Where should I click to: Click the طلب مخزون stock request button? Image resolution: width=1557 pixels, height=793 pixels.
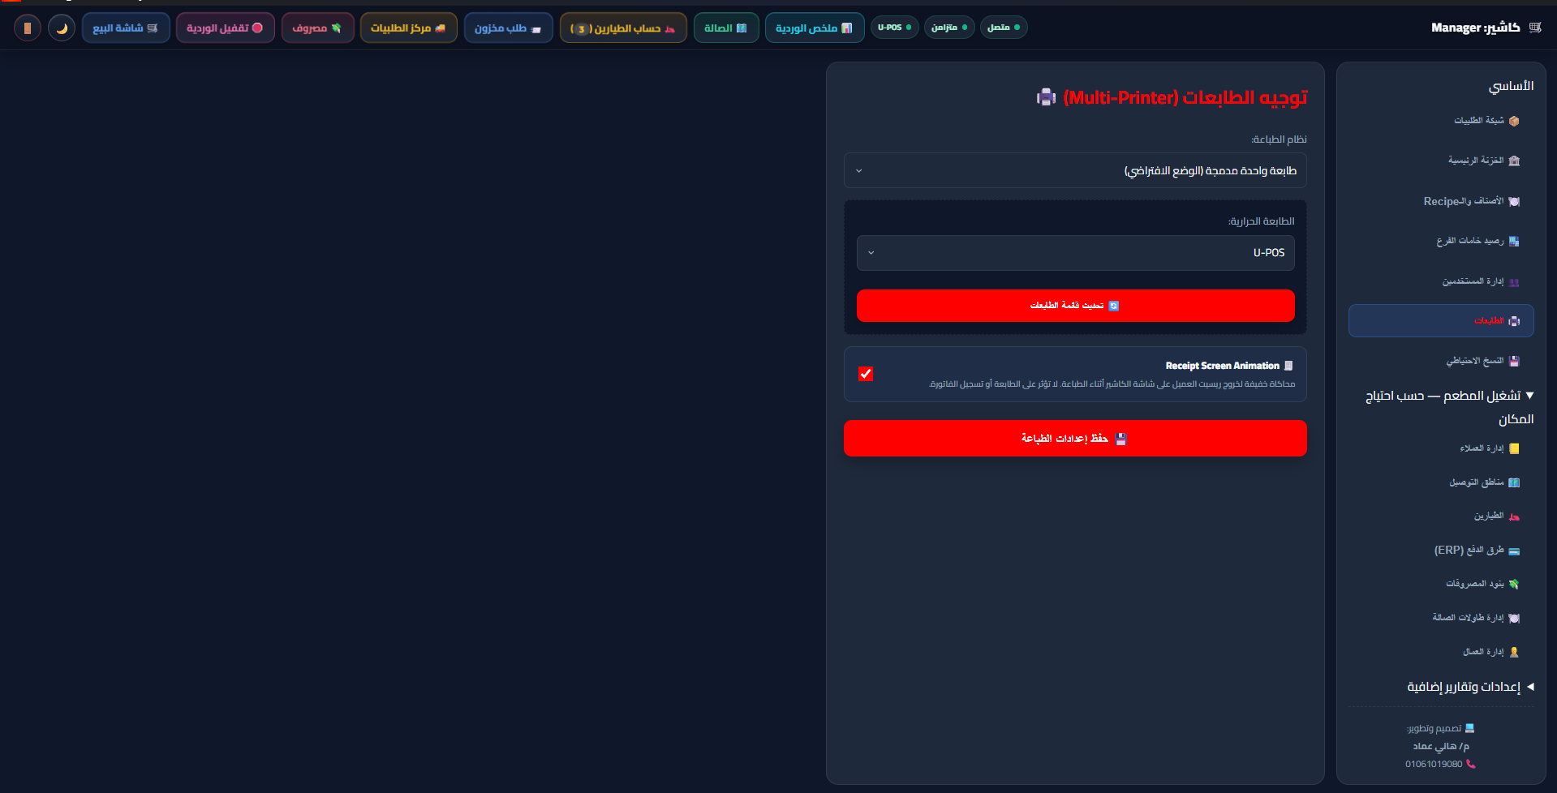point(508,28)
